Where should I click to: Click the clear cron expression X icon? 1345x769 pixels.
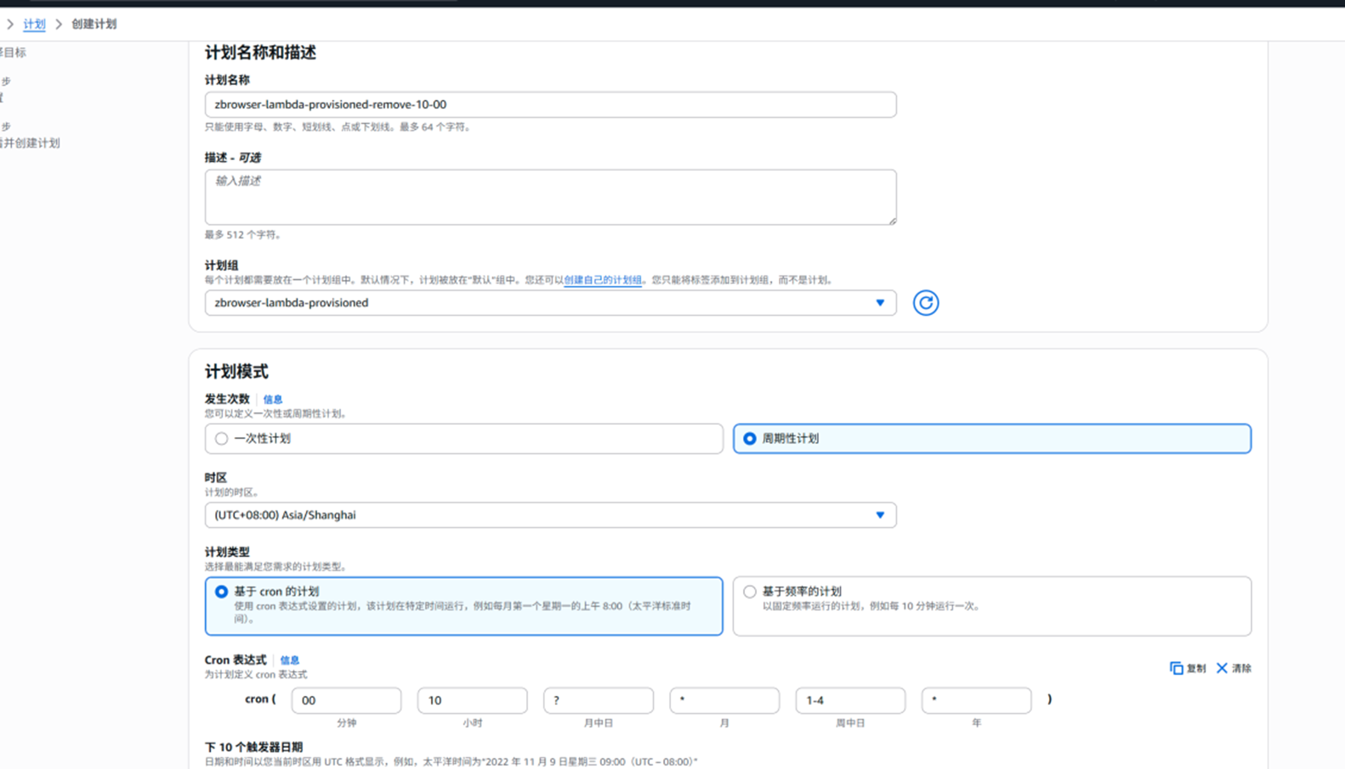point(1222,668)
